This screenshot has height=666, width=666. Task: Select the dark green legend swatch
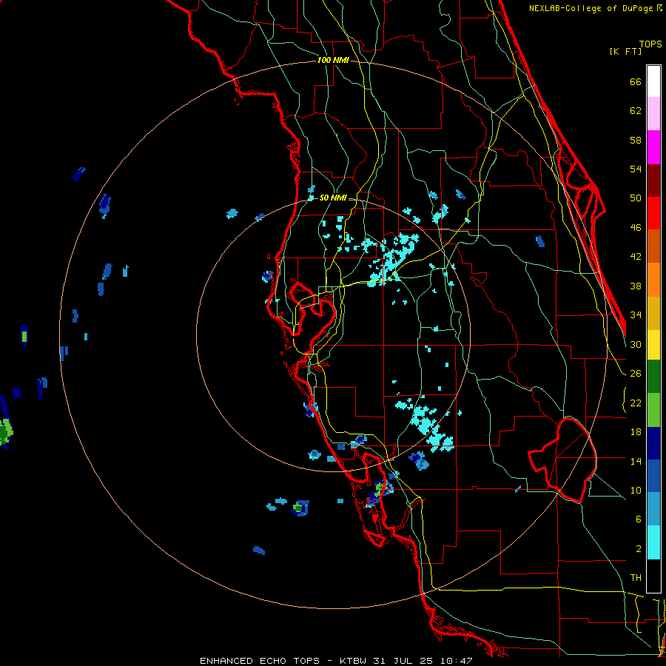click(x=653, y=377)
